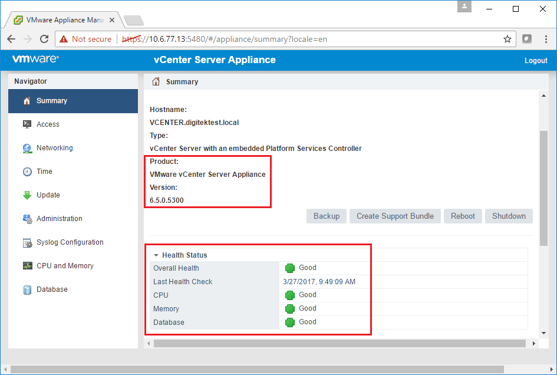Click the Update green arrow icon

[27, 195]
